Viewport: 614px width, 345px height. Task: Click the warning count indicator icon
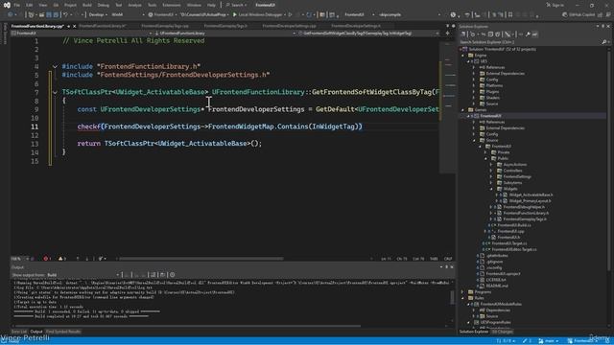[x=61, y=259]
